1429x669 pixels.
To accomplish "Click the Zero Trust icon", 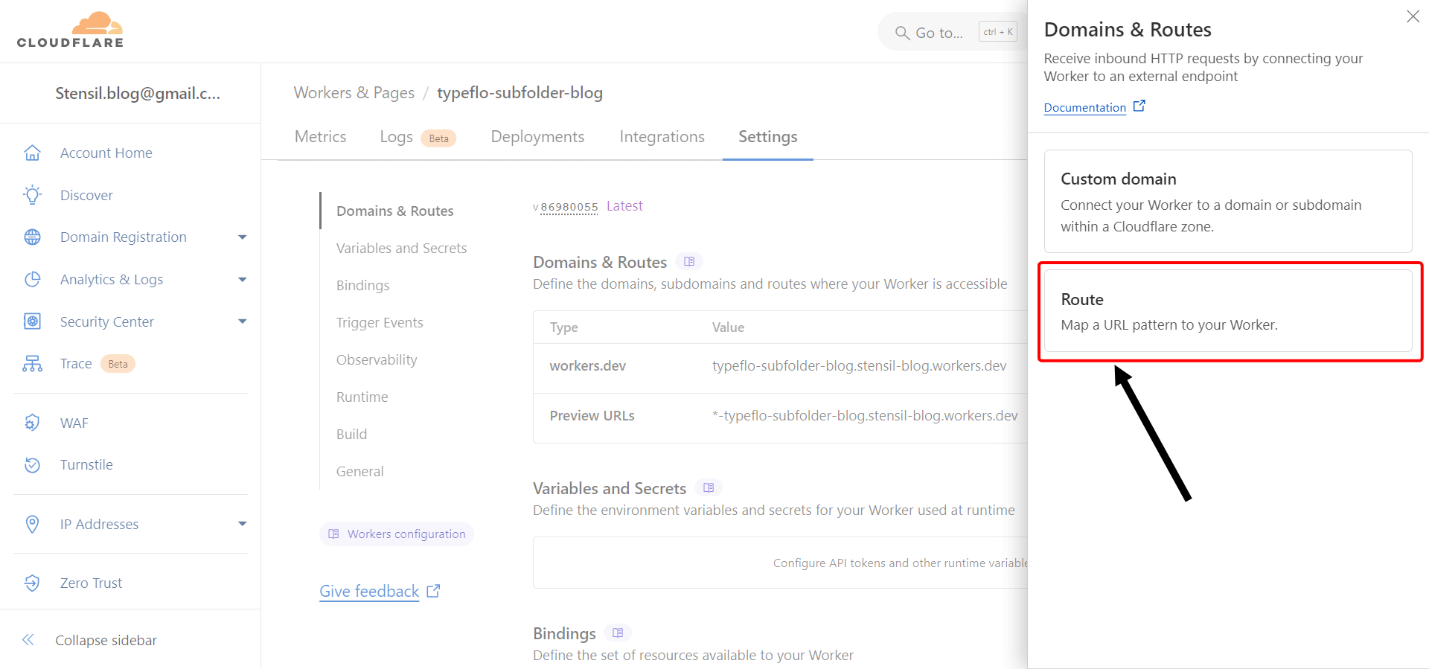I will pyautogui.click(x=32, y=583).
